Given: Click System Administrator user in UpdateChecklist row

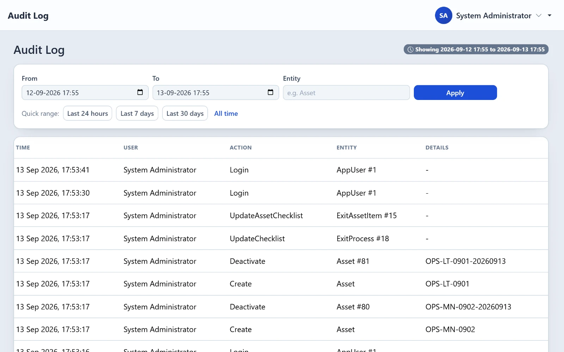Looking at the screenshot, I should (x=160, y=239).
